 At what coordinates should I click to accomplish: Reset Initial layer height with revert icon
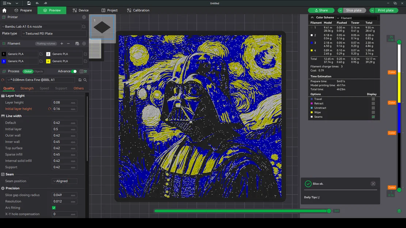(49, 109)
